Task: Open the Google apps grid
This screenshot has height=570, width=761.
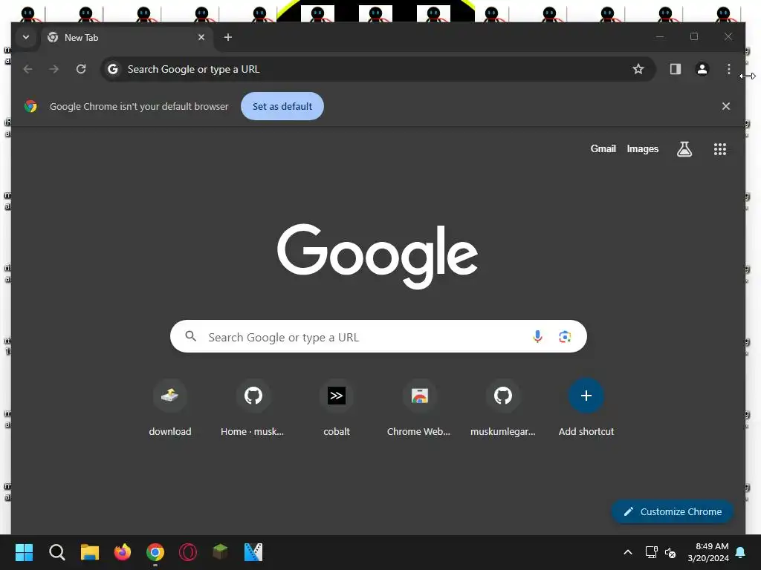Action: 719,148
